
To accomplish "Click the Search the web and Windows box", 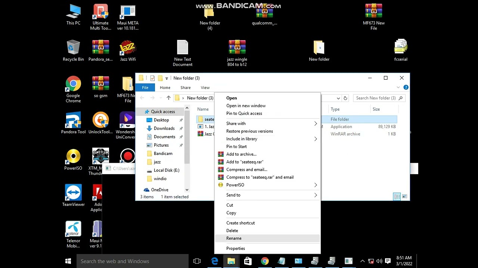I will point(133,261).
